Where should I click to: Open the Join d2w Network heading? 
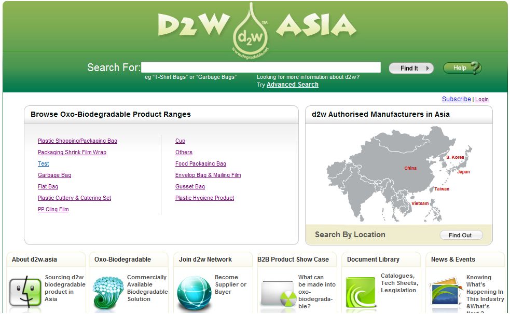[x=205, y=260]
